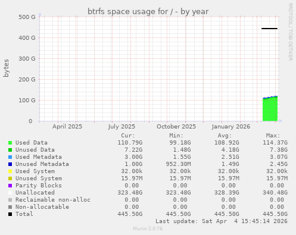Click the 'Min:' column header
This screenshot has width=296, height=235.
(176, 136)
